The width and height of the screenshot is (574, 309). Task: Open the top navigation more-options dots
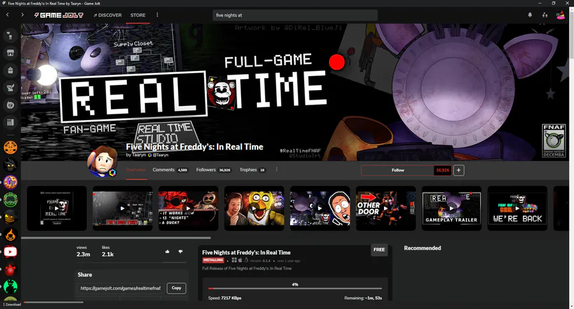coord(158,15)
